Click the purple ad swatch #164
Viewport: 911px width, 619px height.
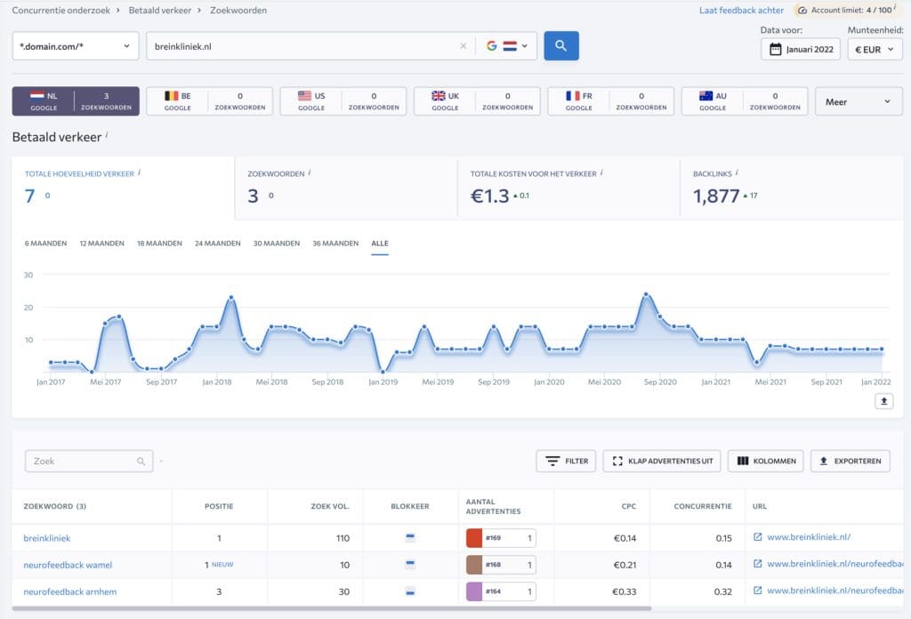(474, 591)
